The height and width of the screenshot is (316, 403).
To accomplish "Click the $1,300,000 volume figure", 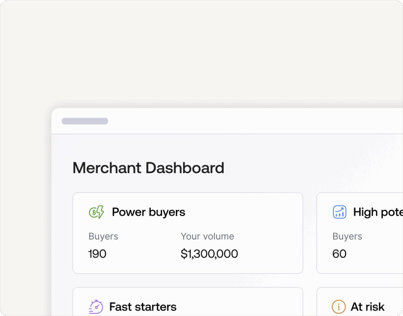I will point(209,254).
